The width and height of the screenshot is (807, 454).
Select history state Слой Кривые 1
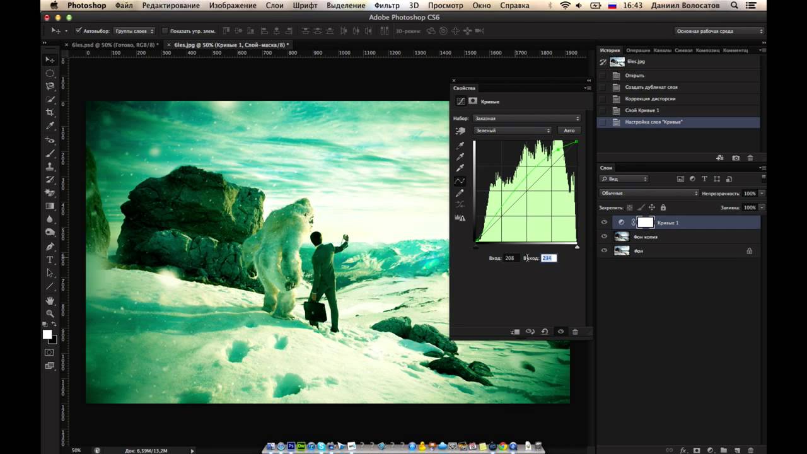click(x=642, y=110)
